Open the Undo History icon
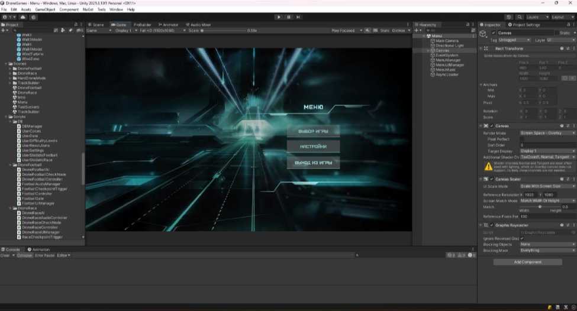This screenshot has height=311, width=577. point(509,17)
